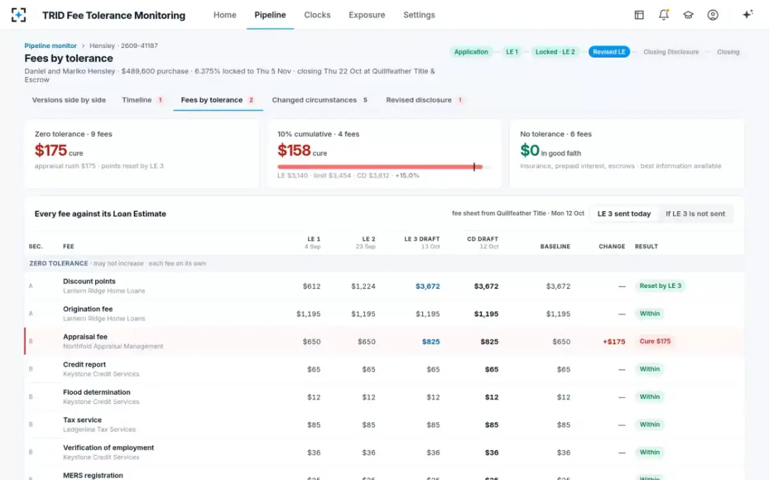Open the layout panel icon

click(x=639, y=15)
